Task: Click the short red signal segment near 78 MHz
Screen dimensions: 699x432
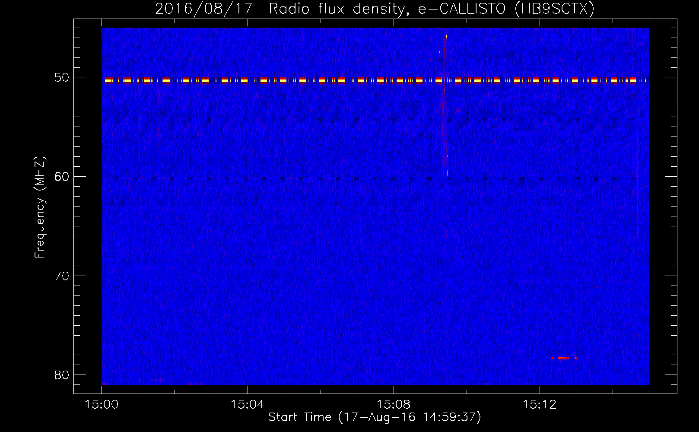Action: [x=564, y=358]
